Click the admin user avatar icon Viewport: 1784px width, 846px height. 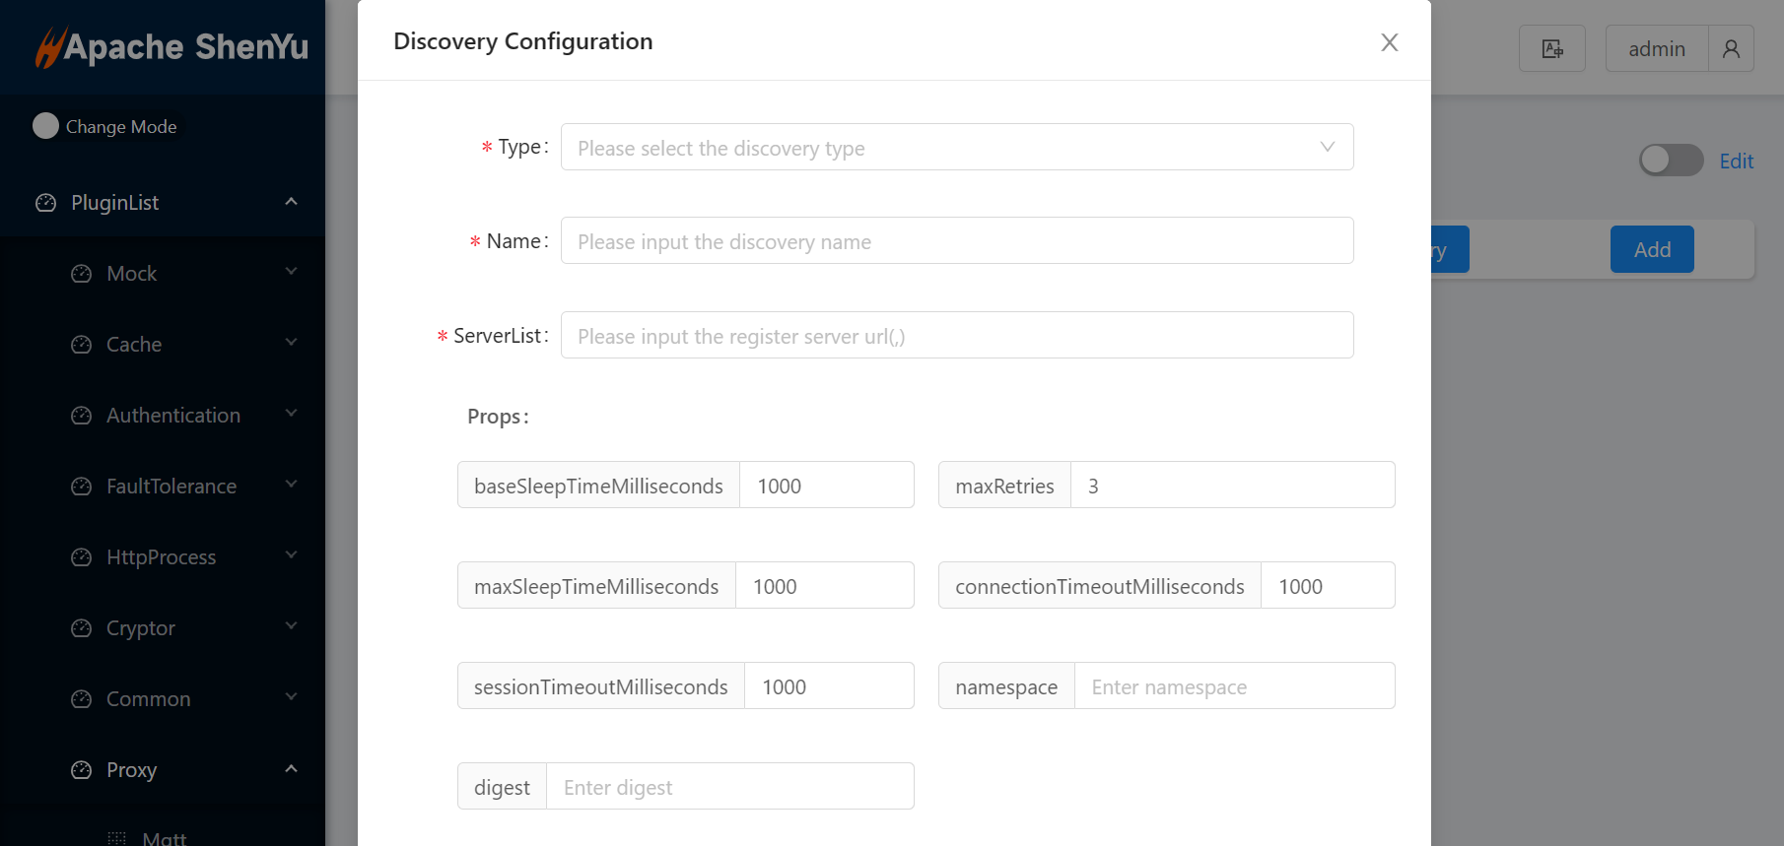click(1731, 49)
